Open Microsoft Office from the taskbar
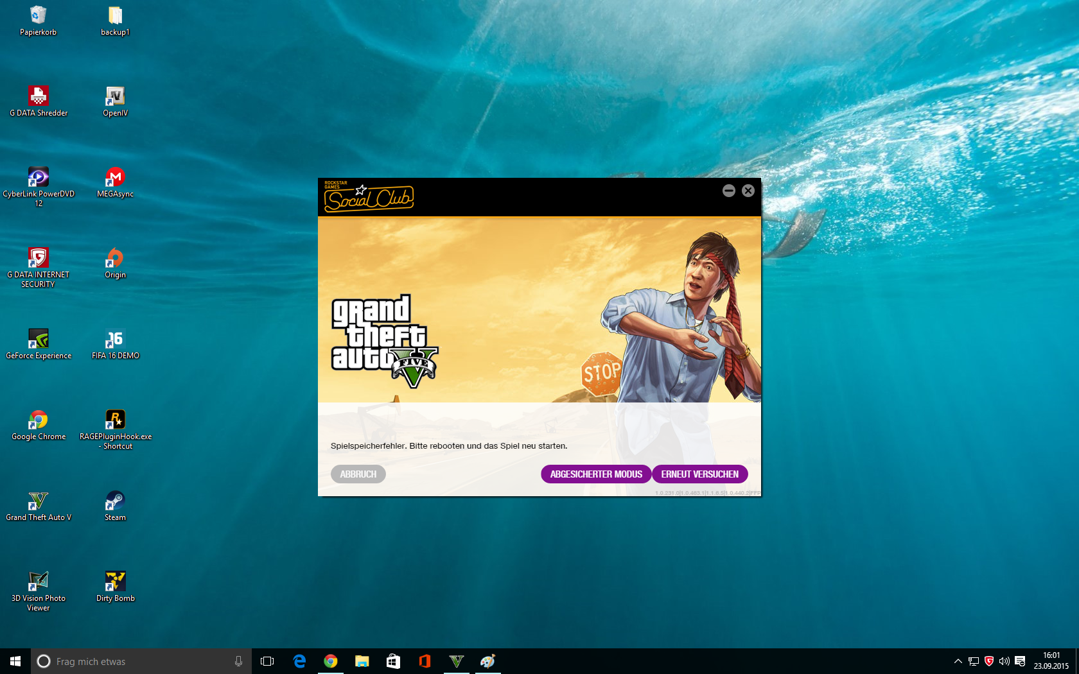The width and height of the screenshot is (1079, 674). tap(425, 661)
